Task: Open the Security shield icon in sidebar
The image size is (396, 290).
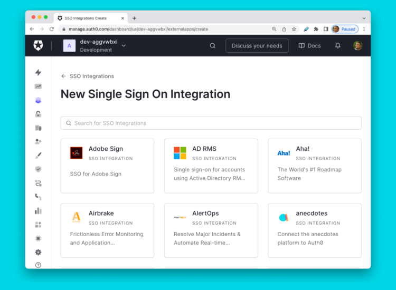Action: pyautogui.click(x=38, y=169)
